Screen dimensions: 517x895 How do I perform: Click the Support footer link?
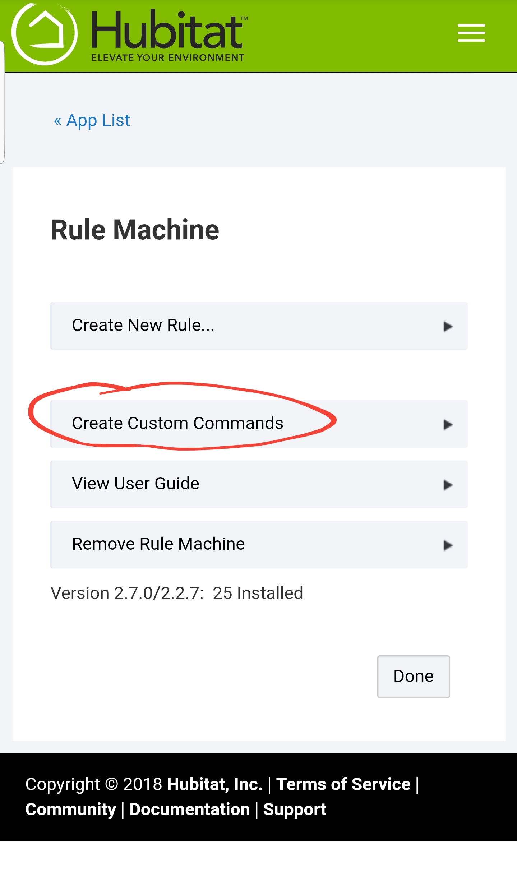point(295,809)
